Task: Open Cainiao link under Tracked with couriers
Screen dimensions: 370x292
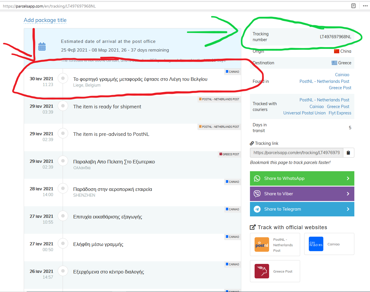Action: [x=317, y=107]
